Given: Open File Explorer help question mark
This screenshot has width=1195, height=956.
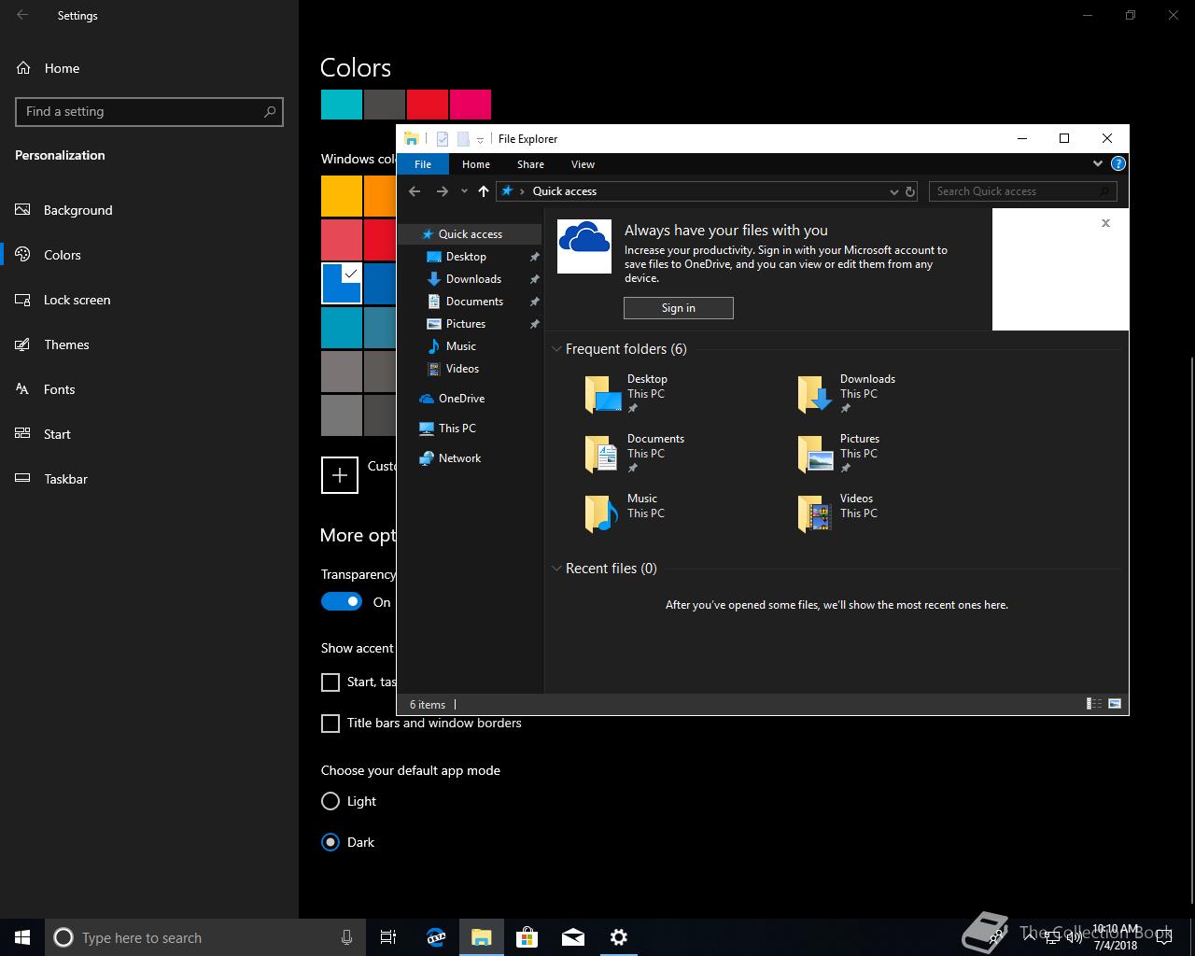Looking at the screenshot, I should coord(1118,163).
